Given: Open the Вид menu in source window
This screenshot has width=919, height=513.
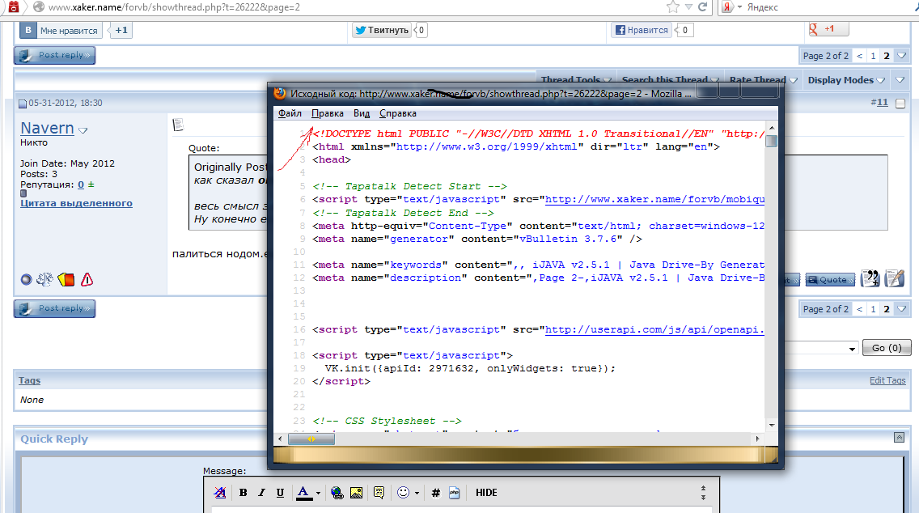Looking at the screenshot, I should 362,113.
